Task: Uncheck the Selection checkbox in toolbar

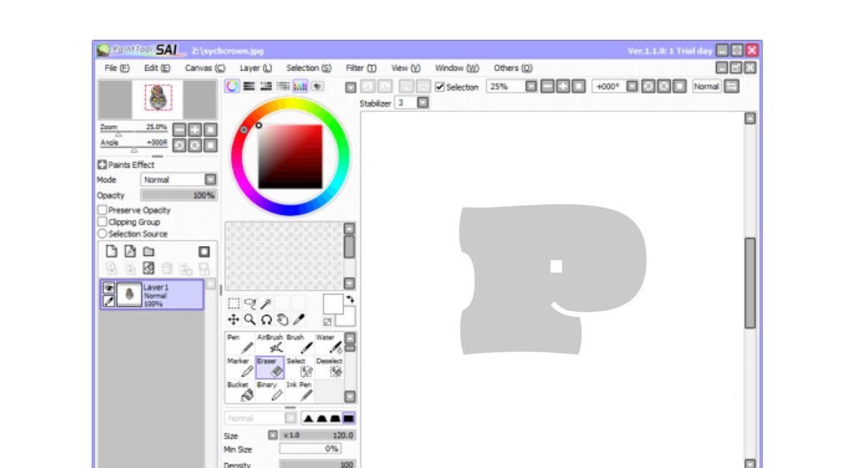Action: click(440, 87)
